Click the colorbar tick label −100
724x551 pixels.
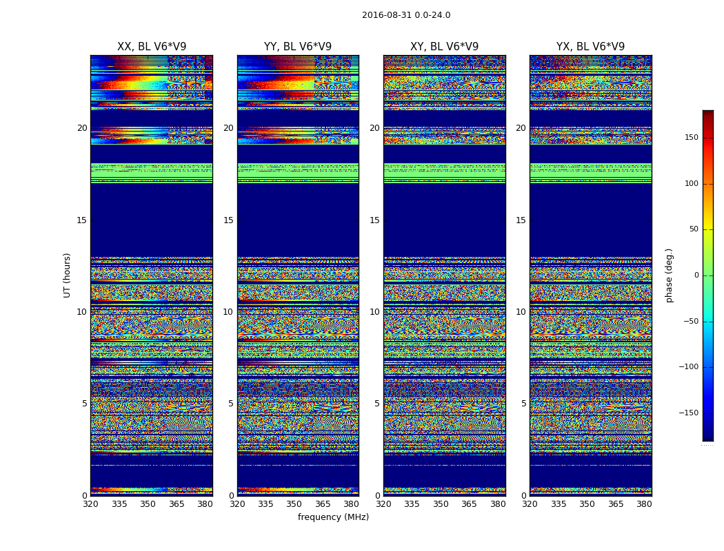pyautogui.click(x=689, y=366)
